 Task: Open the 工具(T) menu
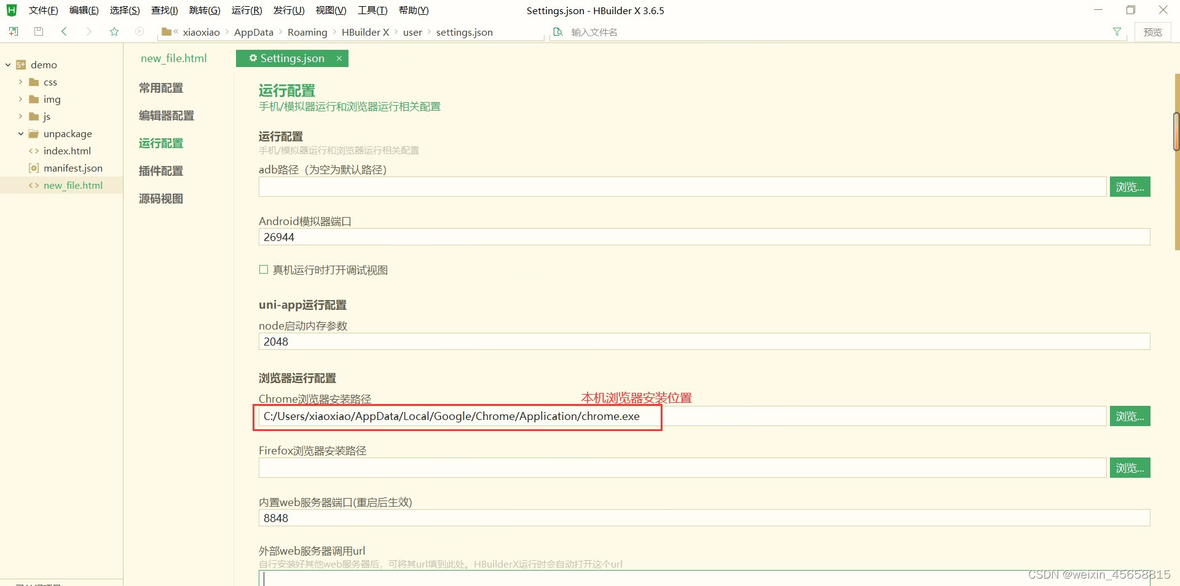click(372, 10)
